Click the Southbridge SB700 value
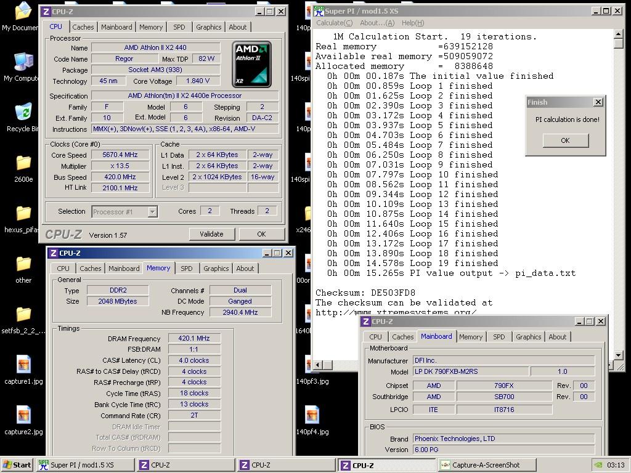 click(504, 397)
